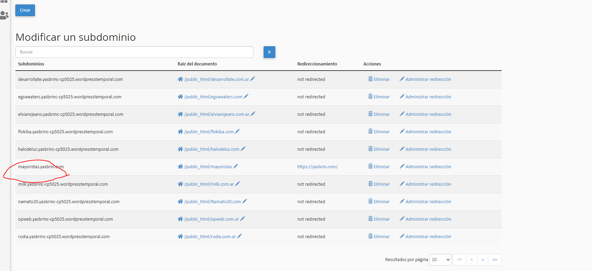Viewport: 592px width, 271px height.
Task: Administrar redirección for desarrollate subdomain
Action: (x=425, y=79)
